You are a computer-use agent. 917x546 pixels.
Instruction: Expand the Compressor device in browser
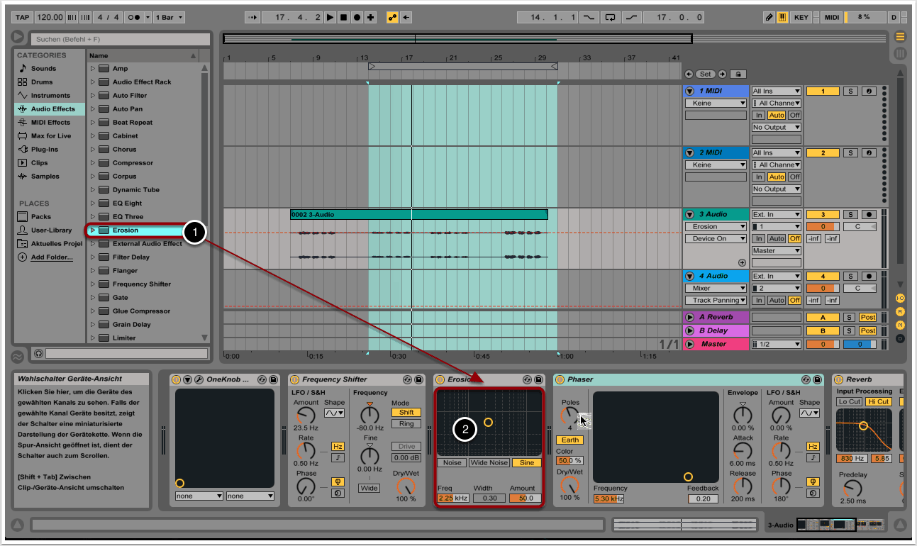(92, 163)
